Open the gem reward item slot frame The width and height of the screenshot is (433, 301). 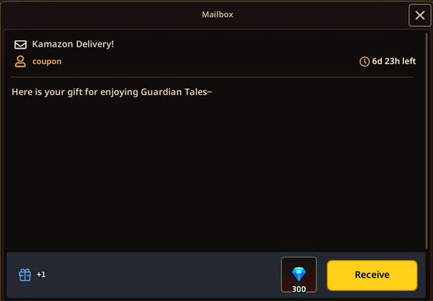pyautogui.click(x=299, y=275)
